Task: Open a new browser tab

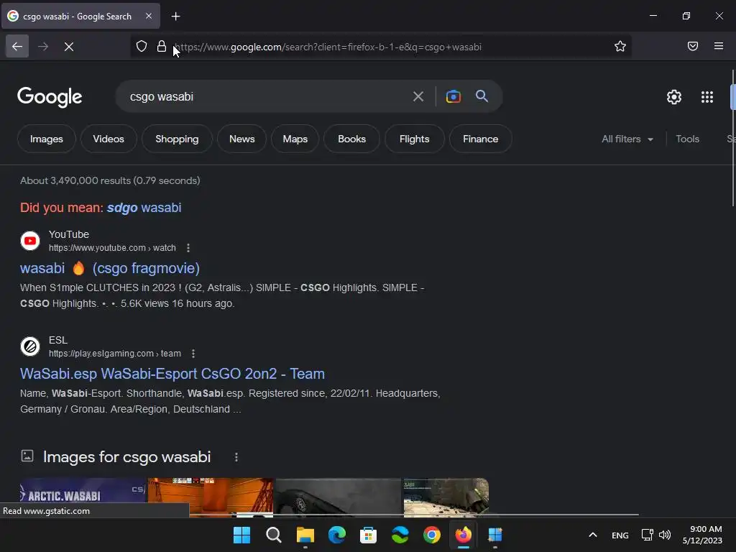Action: click(x=175, y=17)
